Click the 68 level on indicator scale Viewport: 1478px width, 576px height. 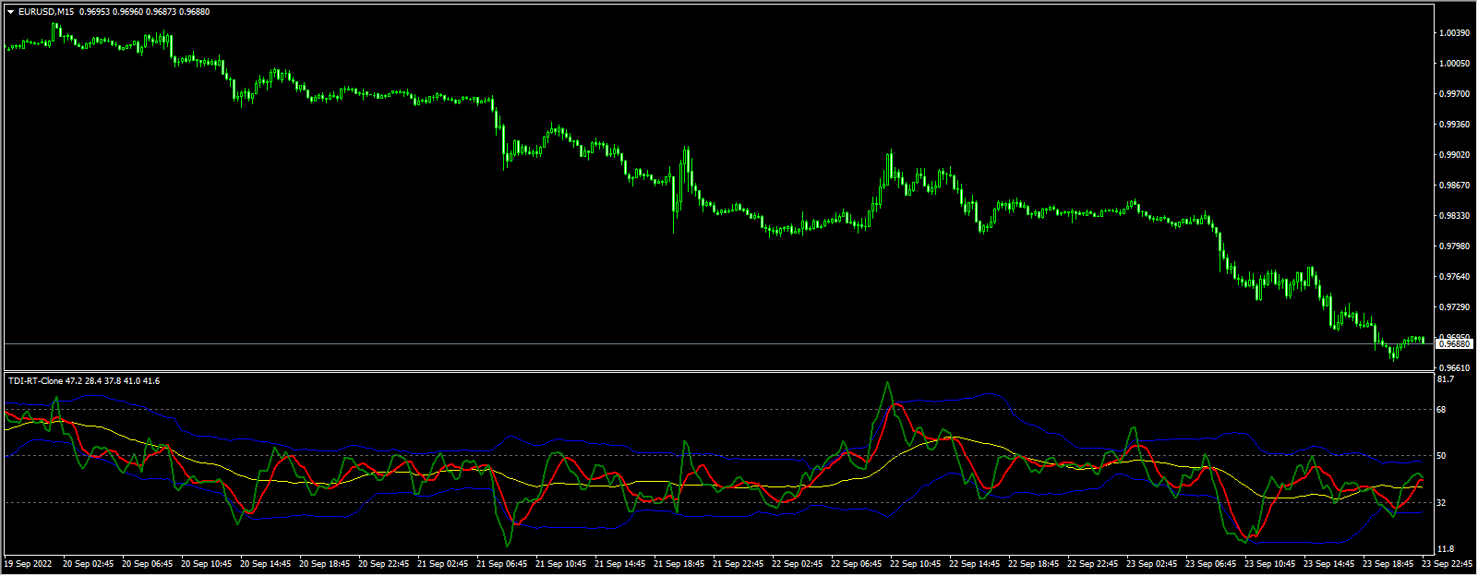pos(1442,410)
